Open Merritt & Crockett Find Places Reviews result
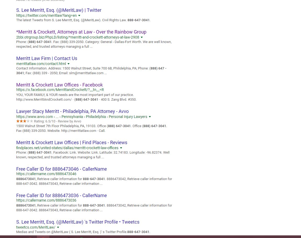The width and height of the screenshot is (301, 238). 72,143
